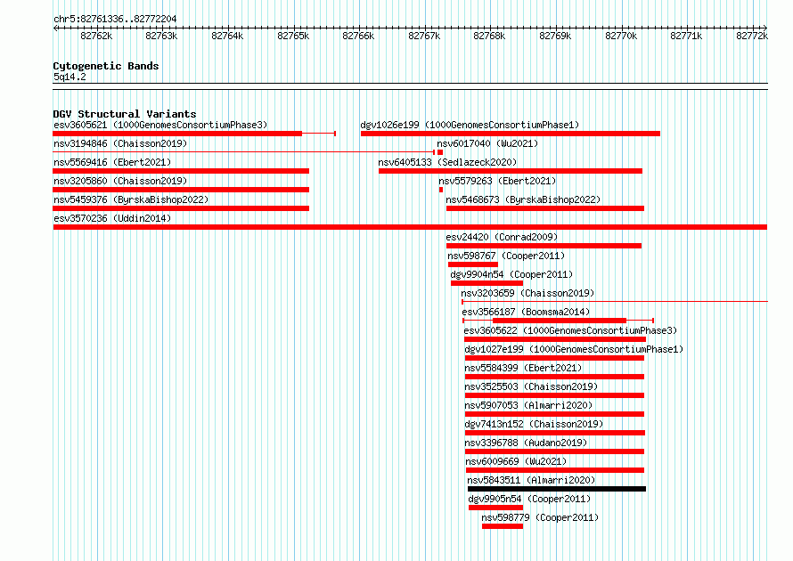Select esv3566187 (Boomsma2014) label

(x=526, y=312)
